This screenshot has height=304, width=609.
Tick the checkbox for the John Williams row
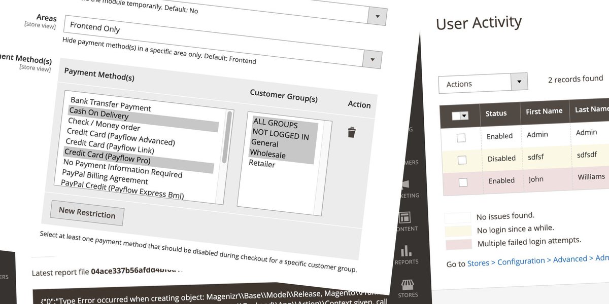pos(463,182)
